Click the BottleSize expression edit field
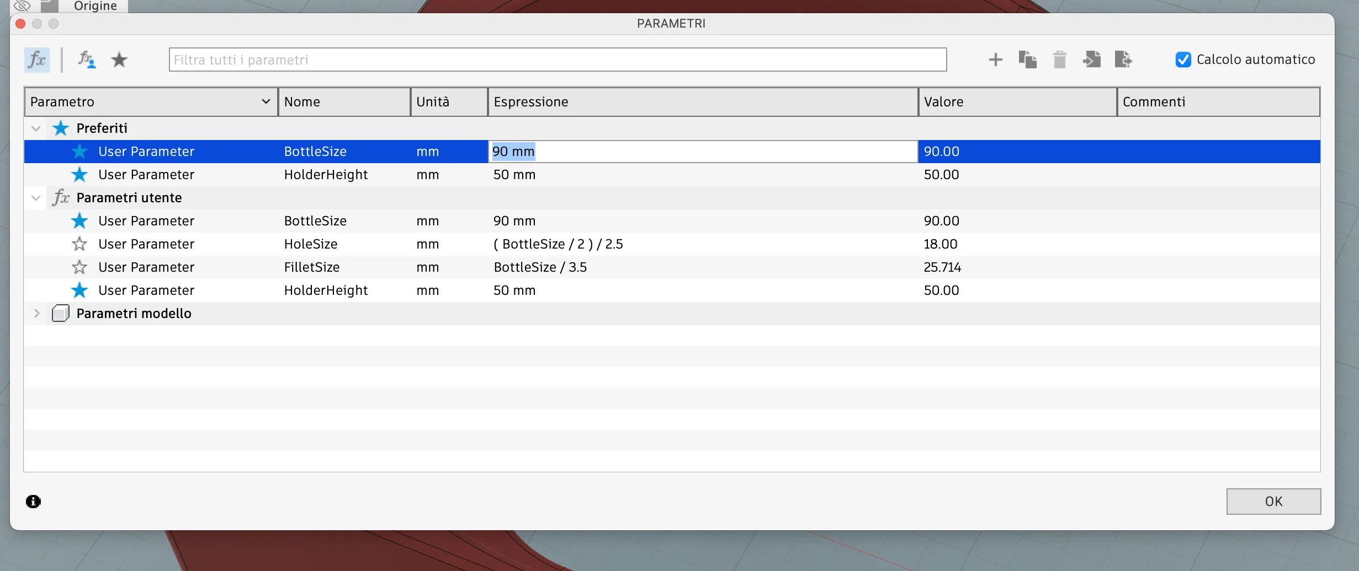The image size is (1359, 571). 703,152
